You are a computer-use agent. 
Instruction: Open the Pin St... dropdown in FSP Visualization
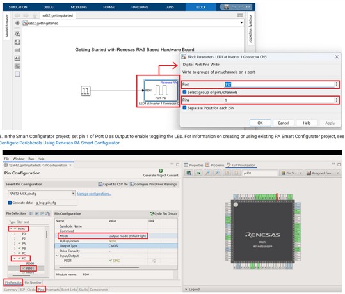[x=300, y=173]
